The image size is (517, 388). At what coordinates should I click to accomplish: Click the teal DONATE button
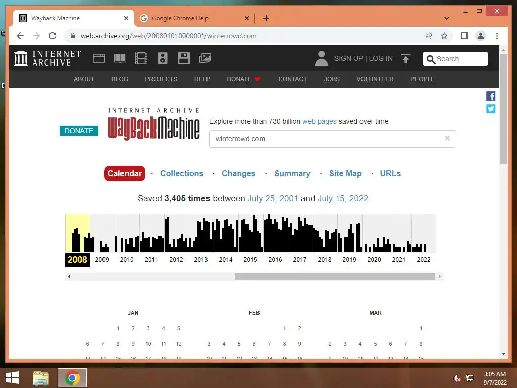pos(79,131)
